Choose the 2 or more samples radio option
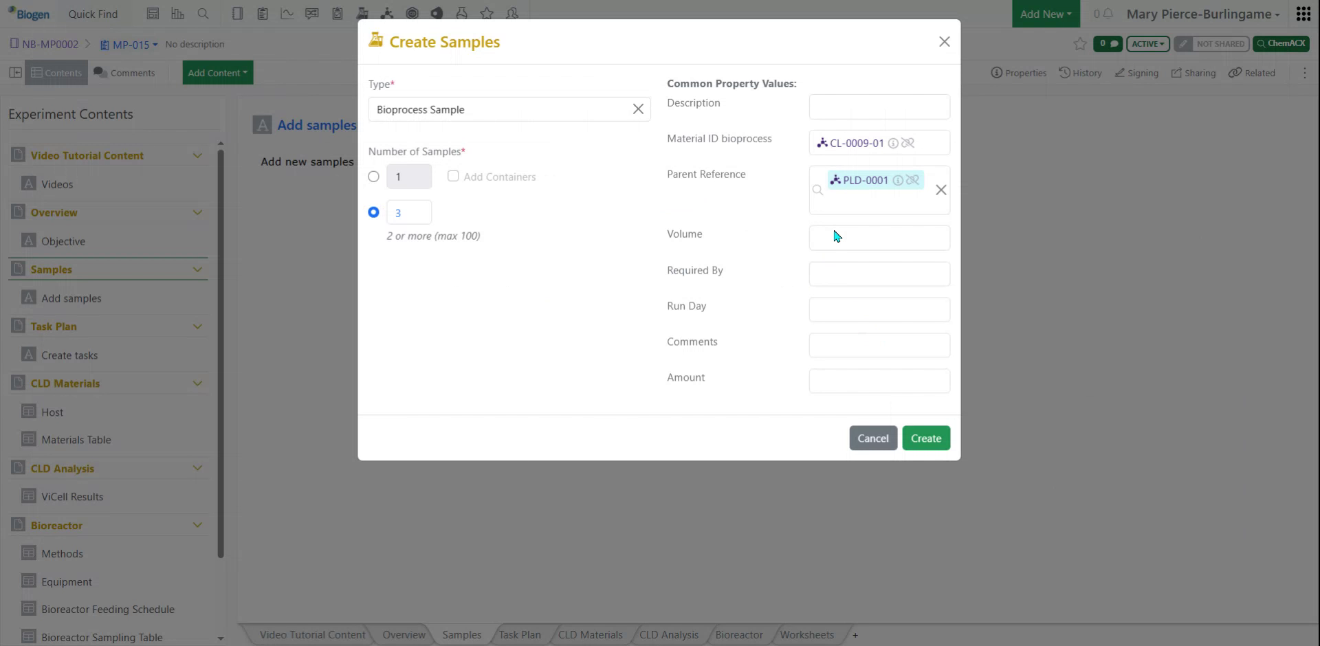1320x646 pixels. tap(373, 212)
